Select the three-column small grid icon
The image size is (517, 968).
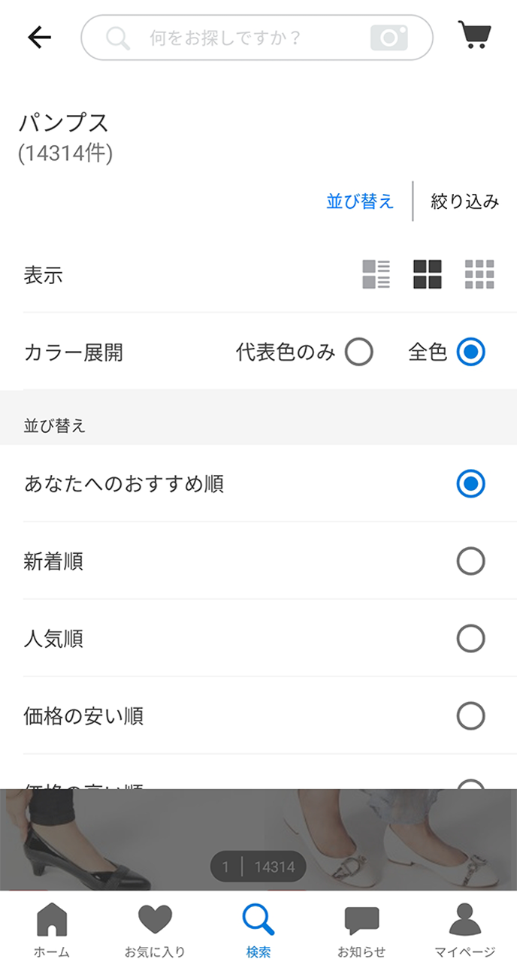(479, 274)
